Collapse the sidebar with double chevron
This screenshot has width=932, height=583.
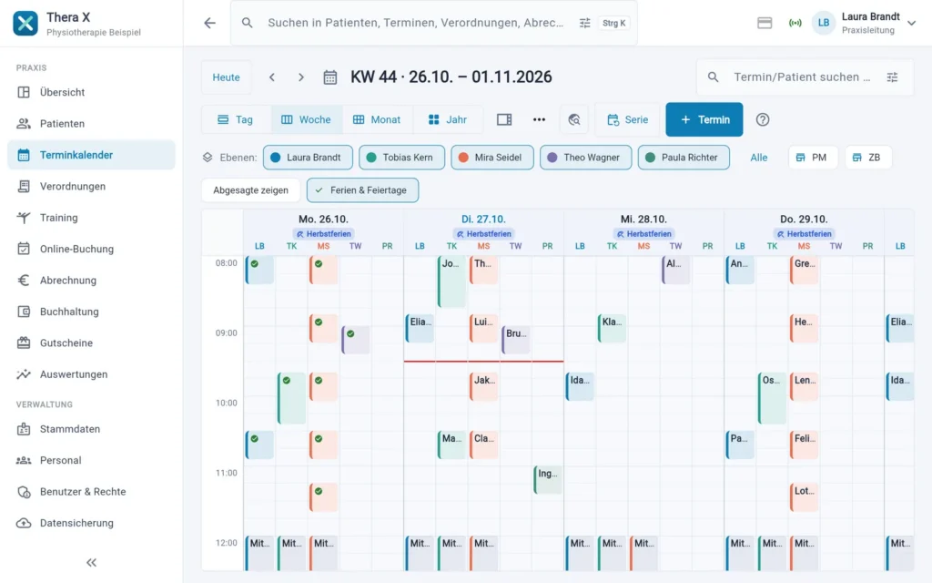point(91,562)
